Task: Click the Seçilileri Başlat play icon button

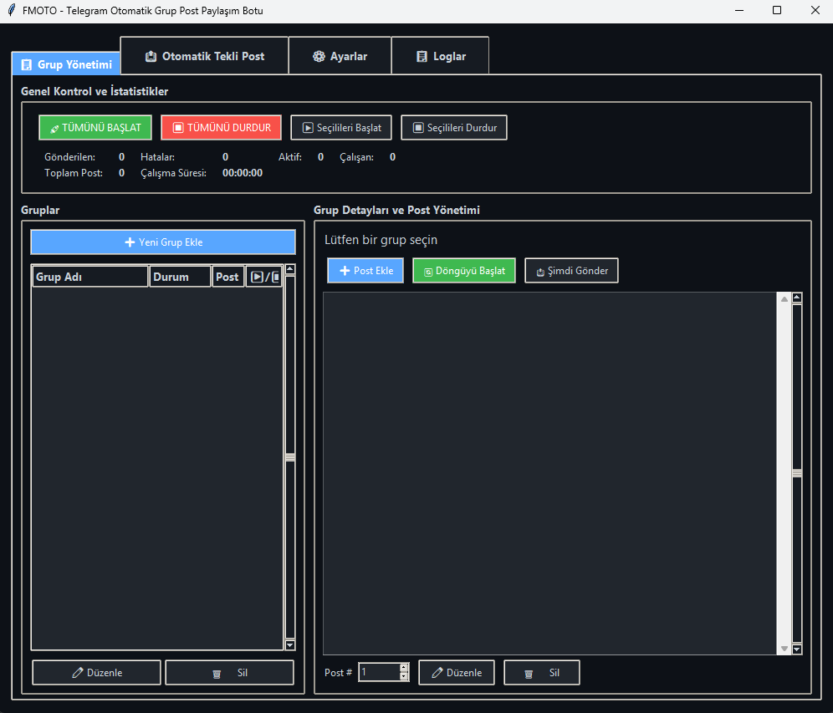Action: [341, 128]
